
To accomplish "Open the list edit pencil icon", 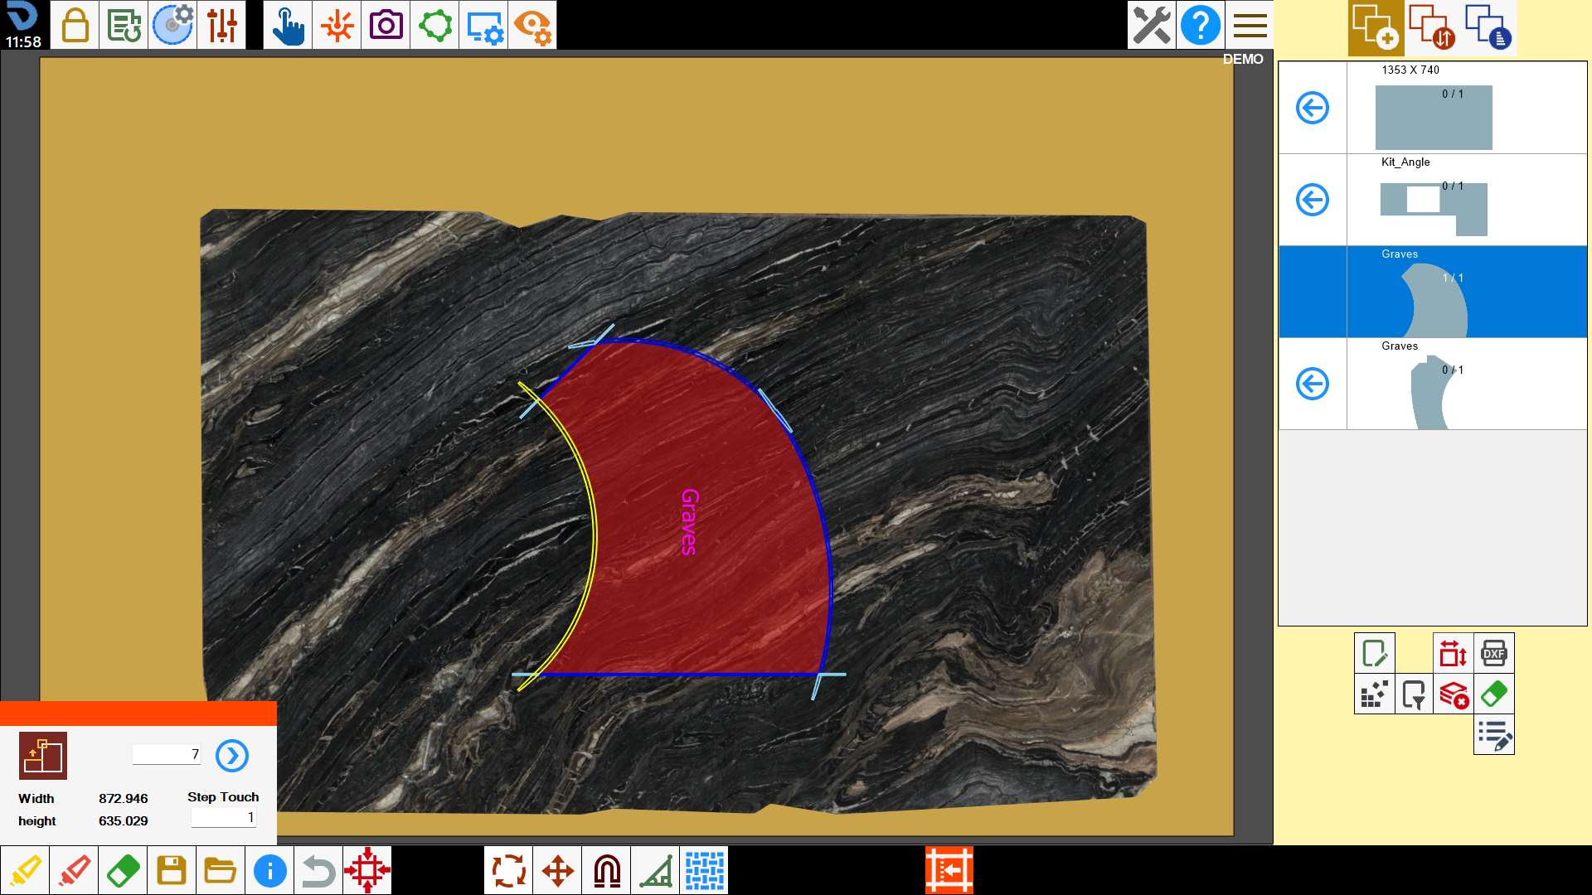I will [x=1494, y=734].
